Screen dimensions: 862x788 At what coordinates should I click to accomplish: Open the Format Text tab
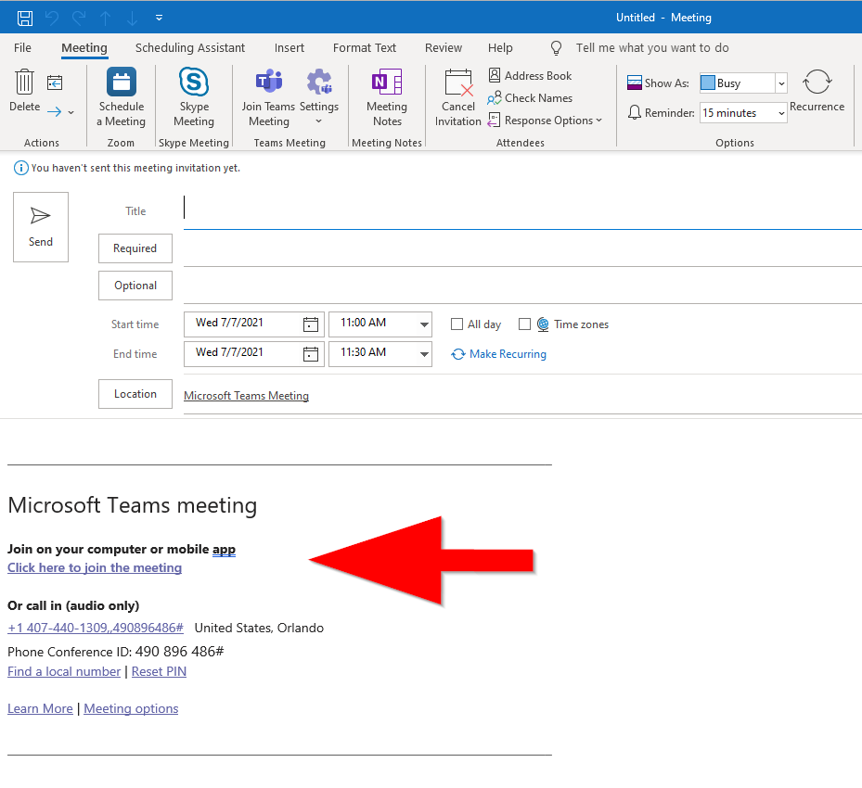365,48
